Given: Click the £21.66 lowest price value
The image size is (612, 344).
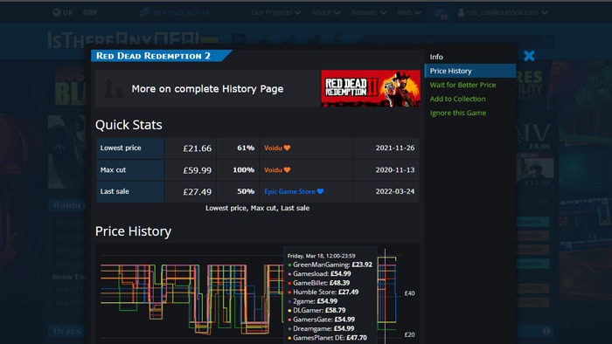Looking at the screenshot, I should click(x=197, y=148).
